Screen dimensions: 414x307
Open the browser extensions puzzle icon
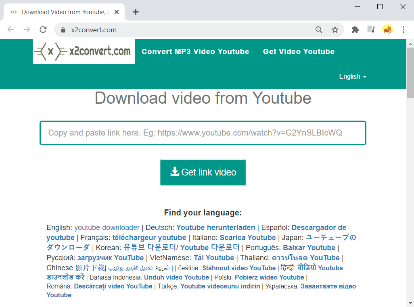pos(355,29)
